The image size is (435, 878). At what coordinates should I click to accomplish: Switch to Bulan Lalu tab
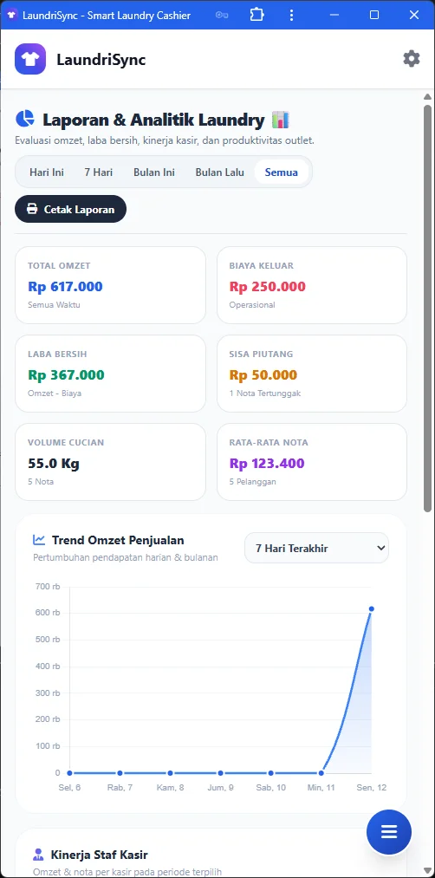coord(219,172)
